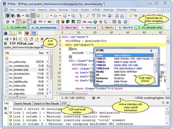Expand the open file dropdown arrow
173x129 pixels.
60,16
